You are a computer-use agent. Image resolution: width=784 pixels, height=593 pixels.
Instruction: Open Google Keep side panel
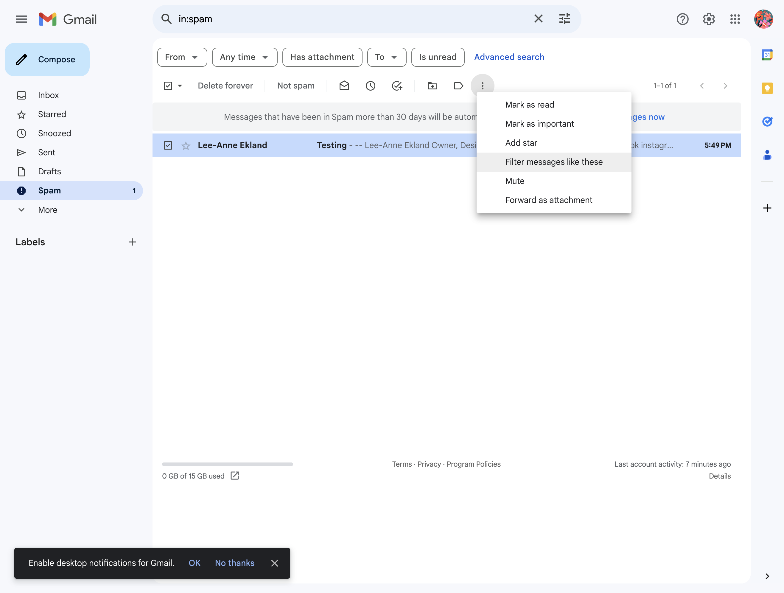[767, 88]
